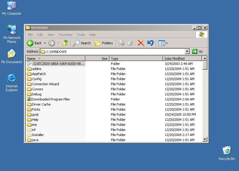Open the View menu
This screenshot has width=239, height=171.
pos(51,35)
